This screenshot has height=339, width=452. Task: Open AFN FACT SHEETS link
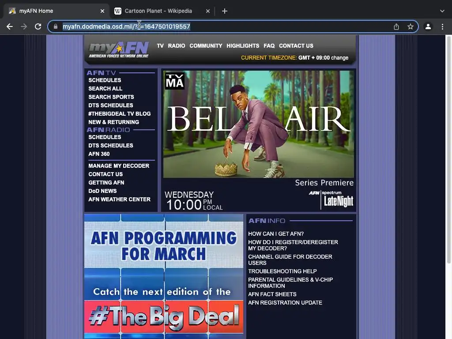(x=272, y=294)
